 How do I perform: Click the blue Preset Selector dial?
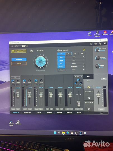(x=40, y=62)
